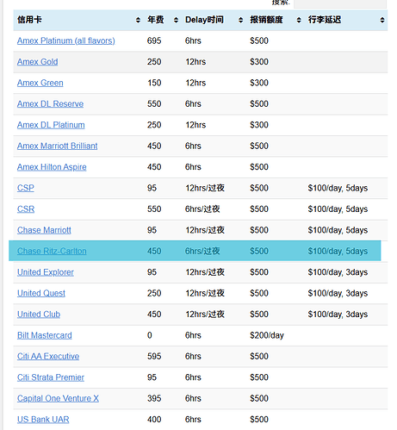Open Amex Marriott Brilliant link
The height and width of the screenshot is (430, 397).
point(57,146)
